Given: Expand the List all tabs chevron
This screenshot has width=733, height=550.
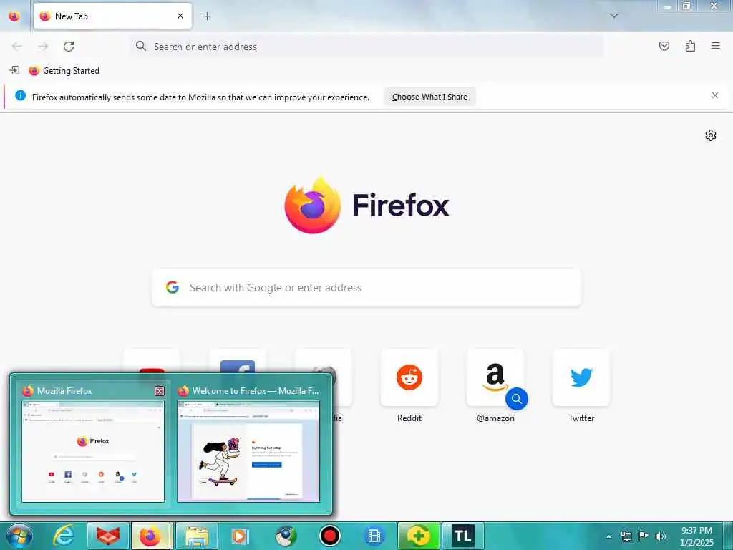Looking at the screenshot, I should [614, 16].
